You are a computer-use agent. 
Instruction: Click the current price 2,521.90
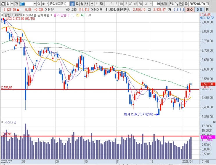tap(10, 10)
